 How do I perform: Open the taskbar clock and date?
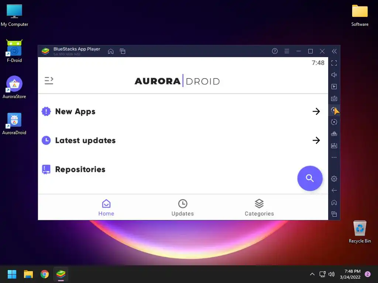click(x=350, y=274)
